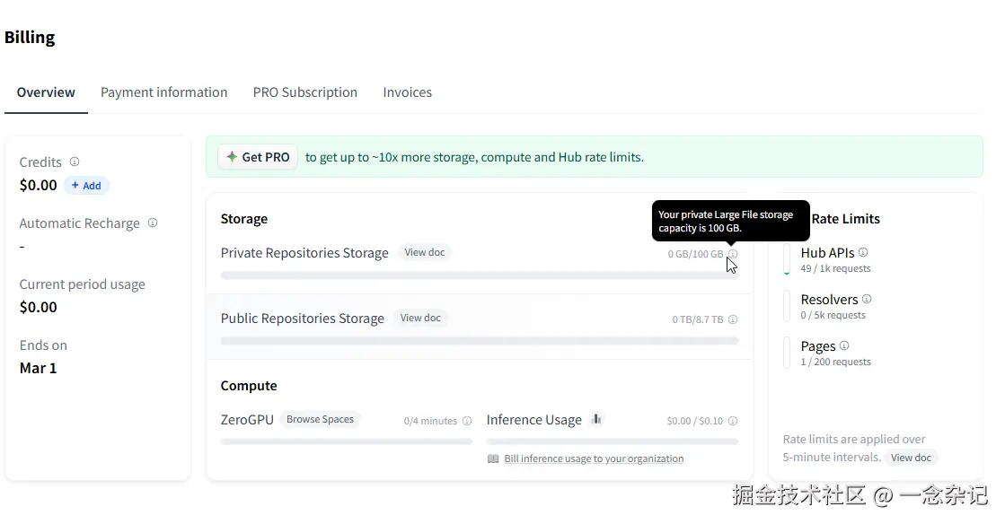Open the PRO Subscription tab
The width and height of the screenshot is (1005, 524).
[305, 92]
